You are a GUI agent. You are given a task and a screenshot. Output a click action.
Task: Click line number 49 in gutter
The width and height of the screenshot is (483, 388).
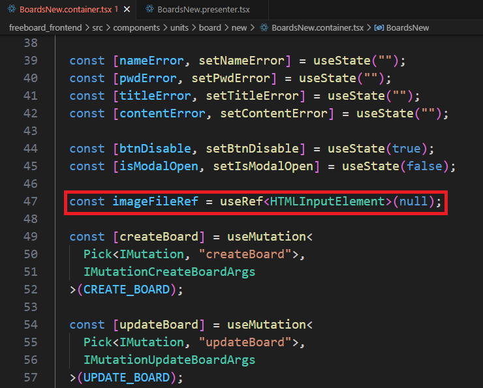click(31, 236)
